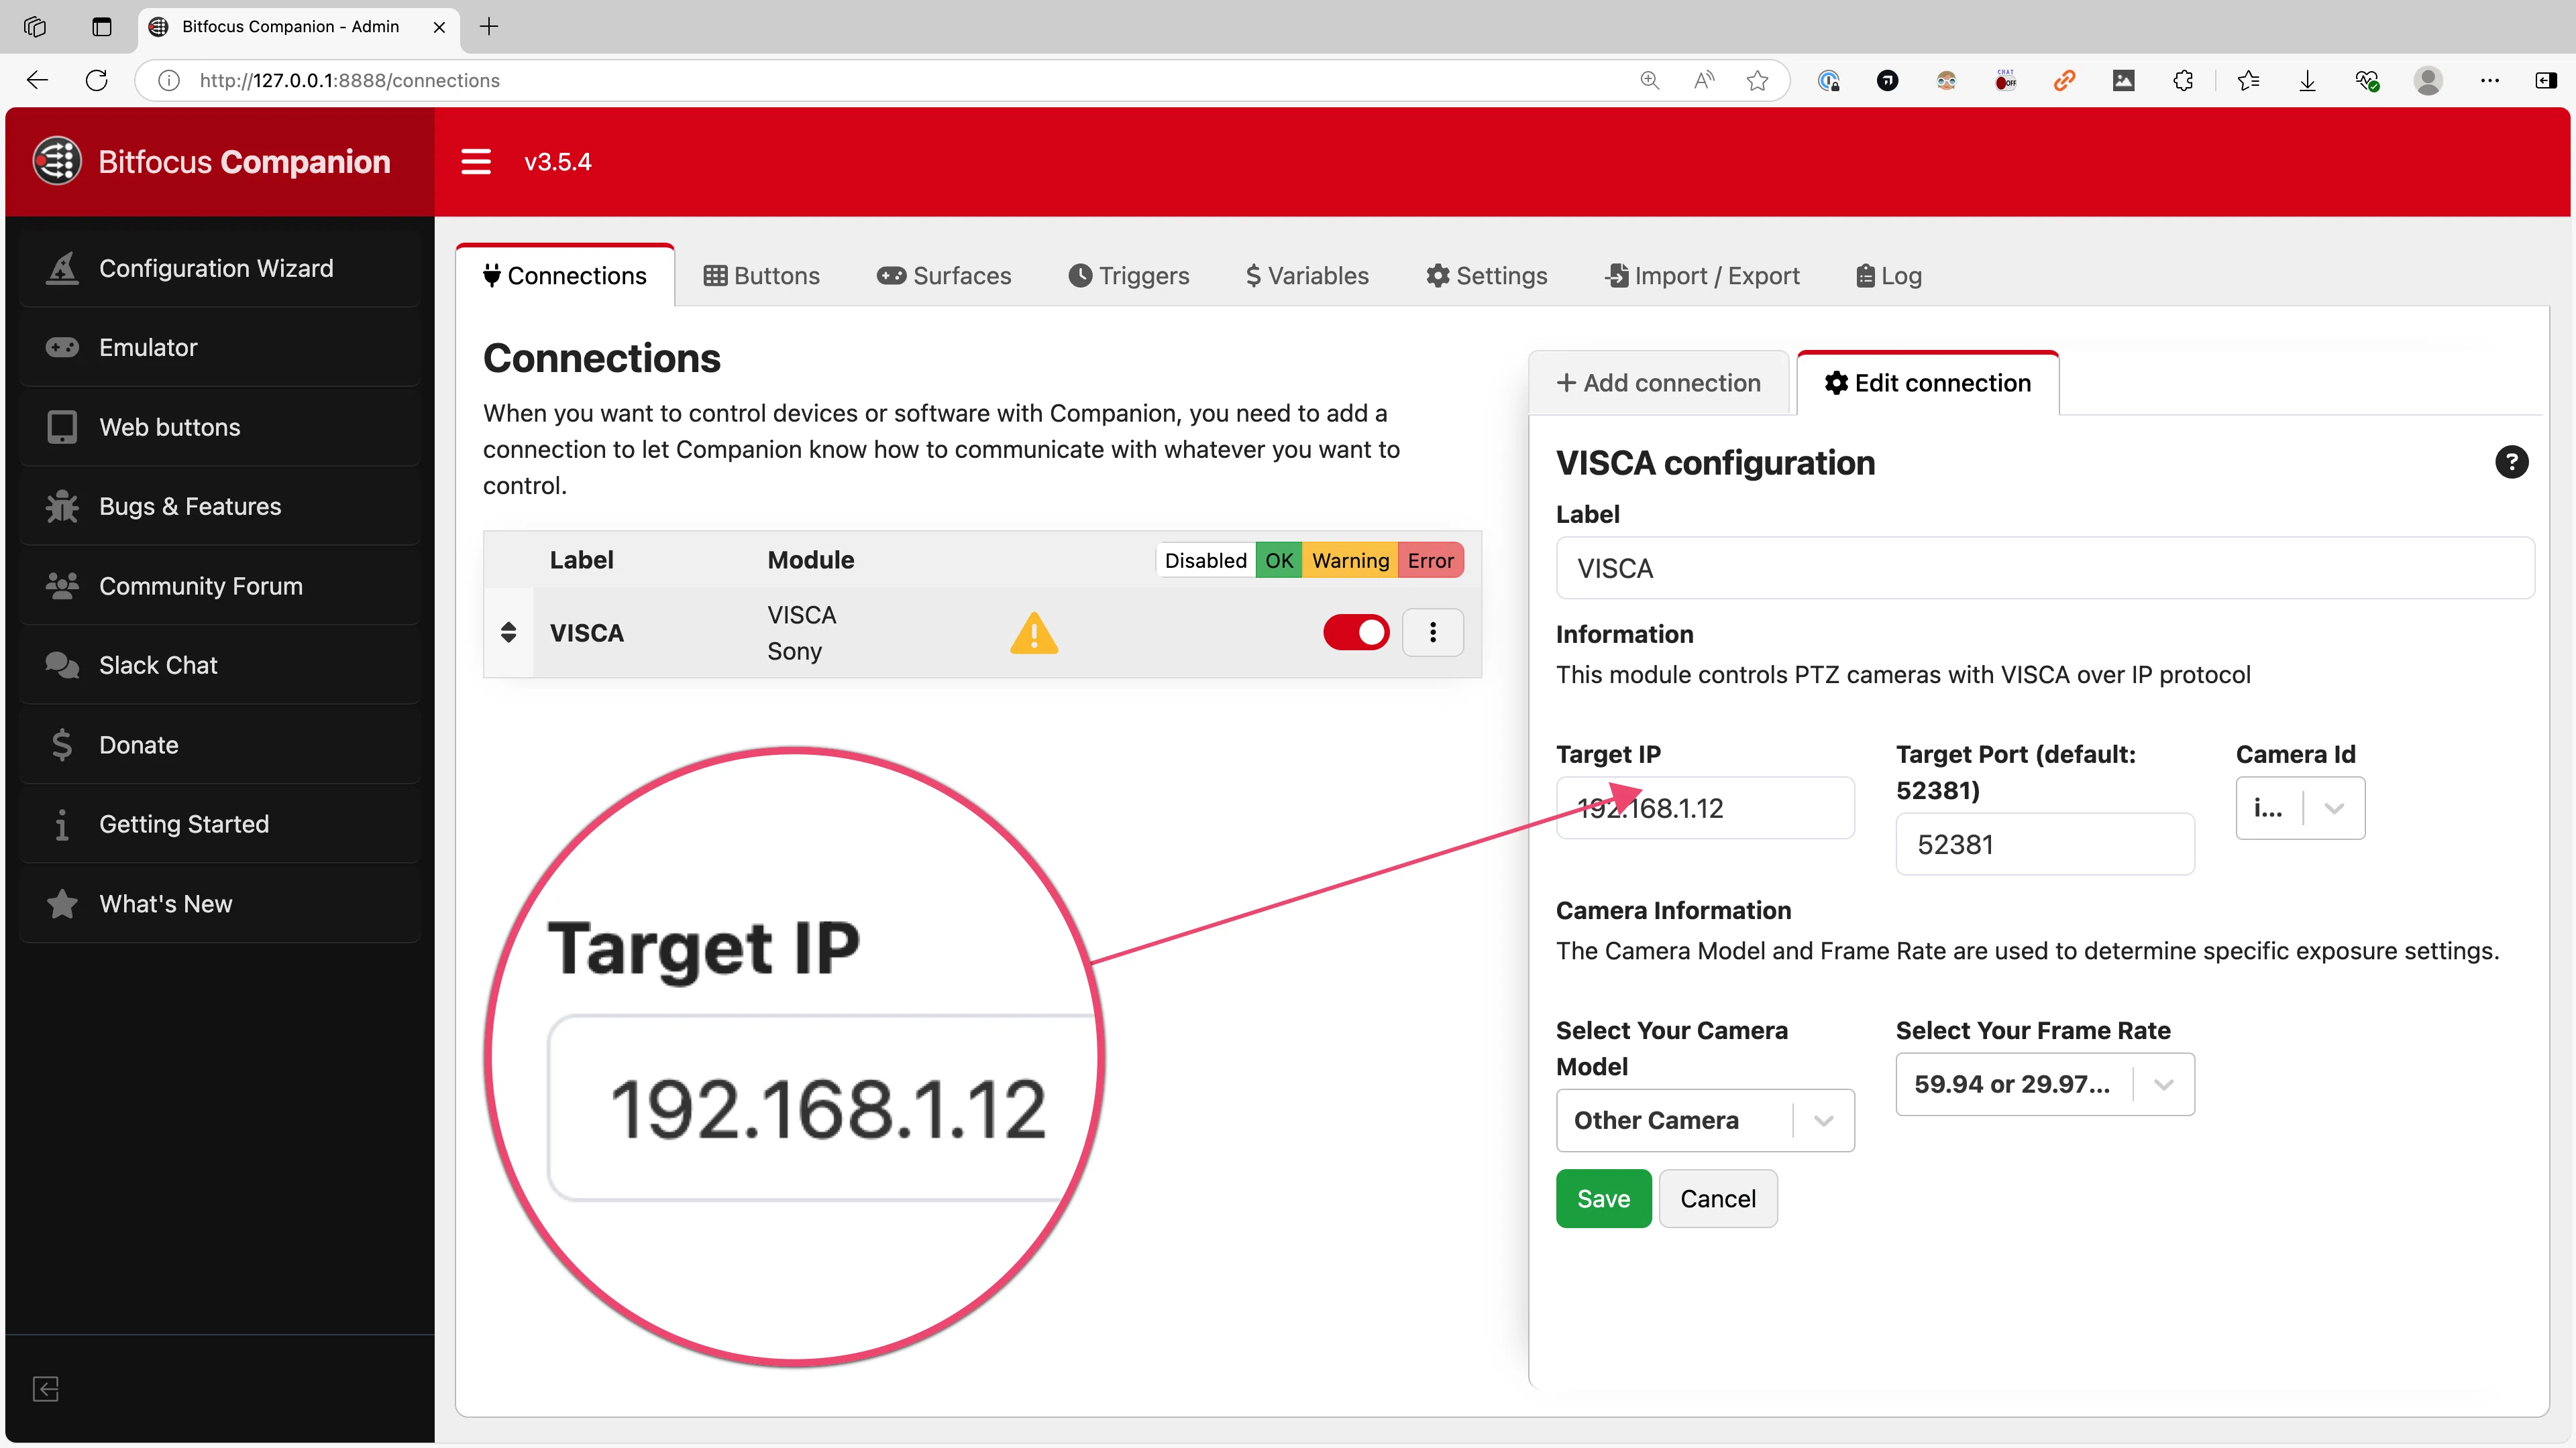Go to Bugs & Features
The width and height of the screenshot is (2576, 1448).
tap(219, 507)
